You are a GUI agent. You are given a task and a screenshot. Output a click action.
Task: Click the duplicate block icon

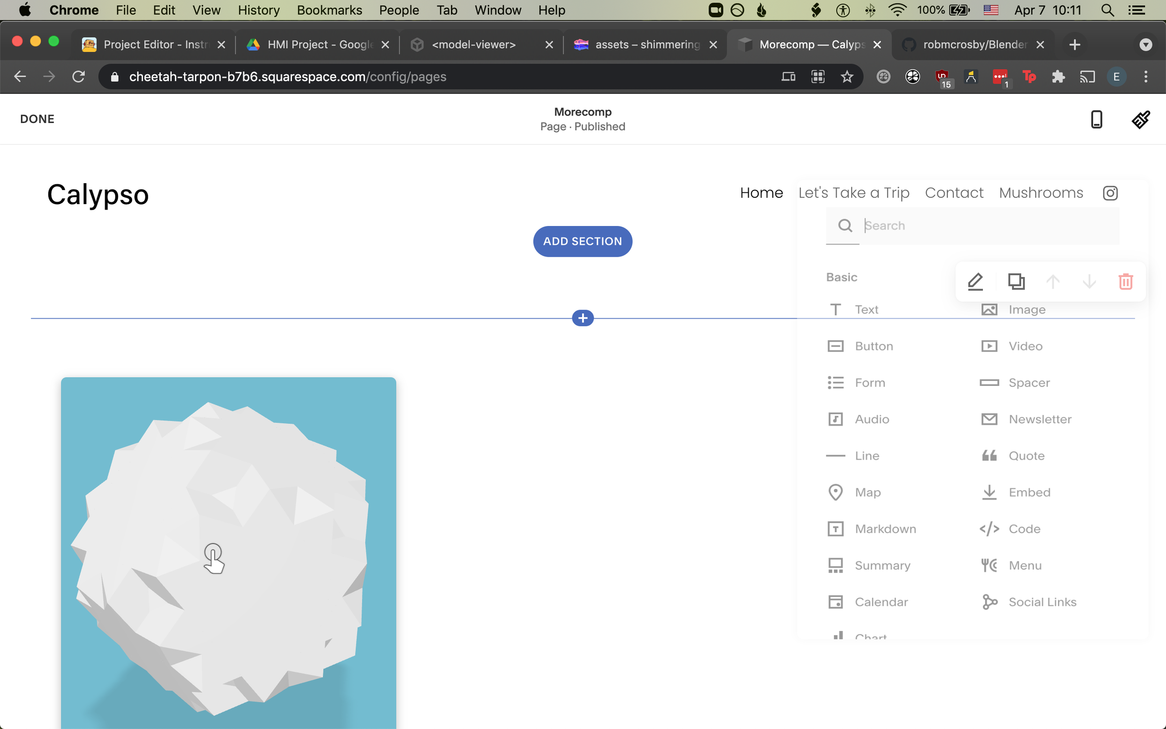click(x=1016, y=281)
